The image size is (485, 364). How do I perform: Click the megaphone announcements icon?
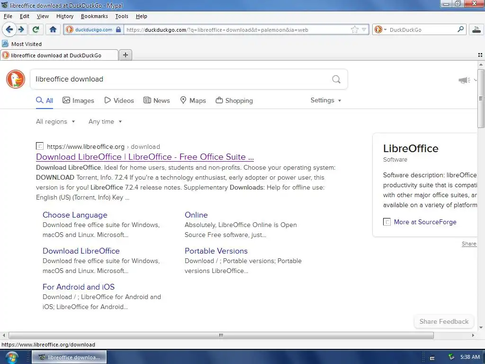pyautogui.click(x=464, y=80)
